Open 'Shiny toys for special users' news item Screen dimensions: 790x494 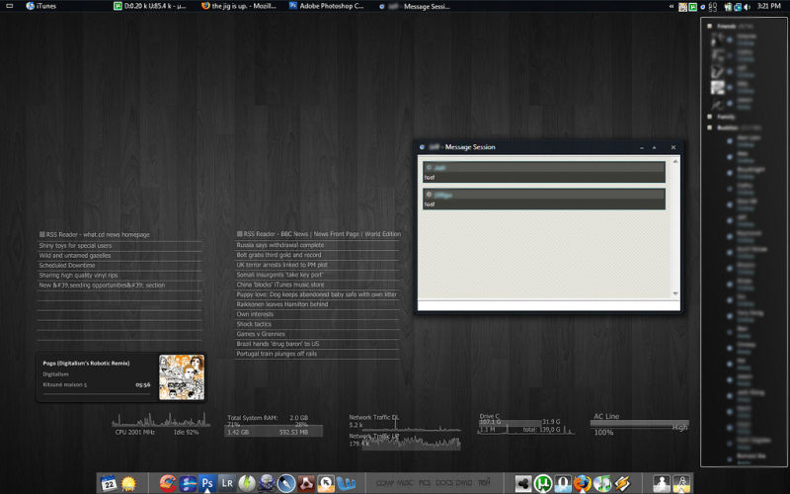75,245
